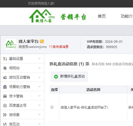Open the 微网站 sidebar menu

point(22,68)
